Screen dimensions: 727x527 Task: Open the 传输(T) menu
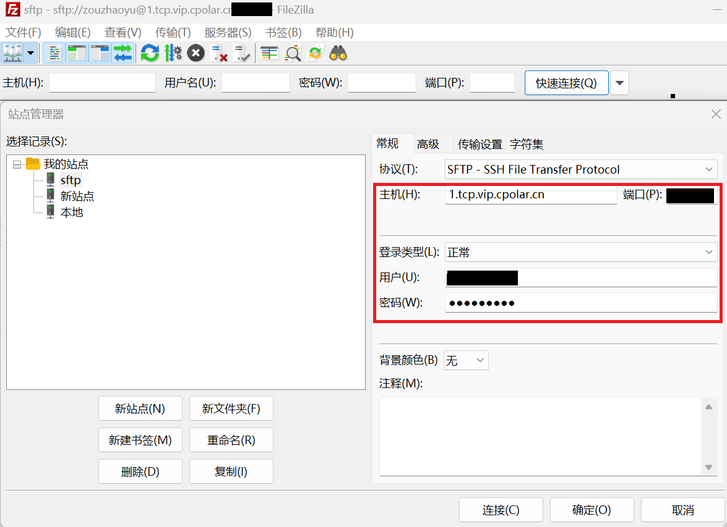pyautogui.click(x=173, y=32)
